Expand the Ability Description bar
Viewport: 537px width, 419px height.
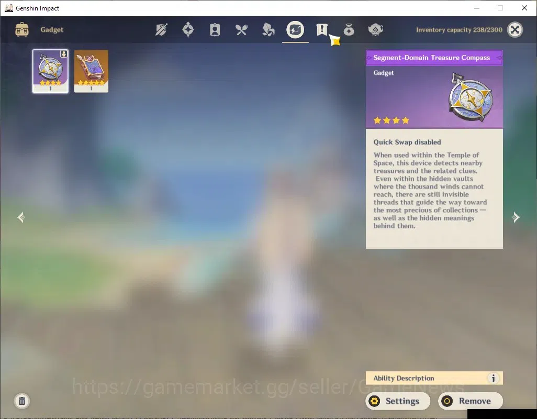[434, 378]
